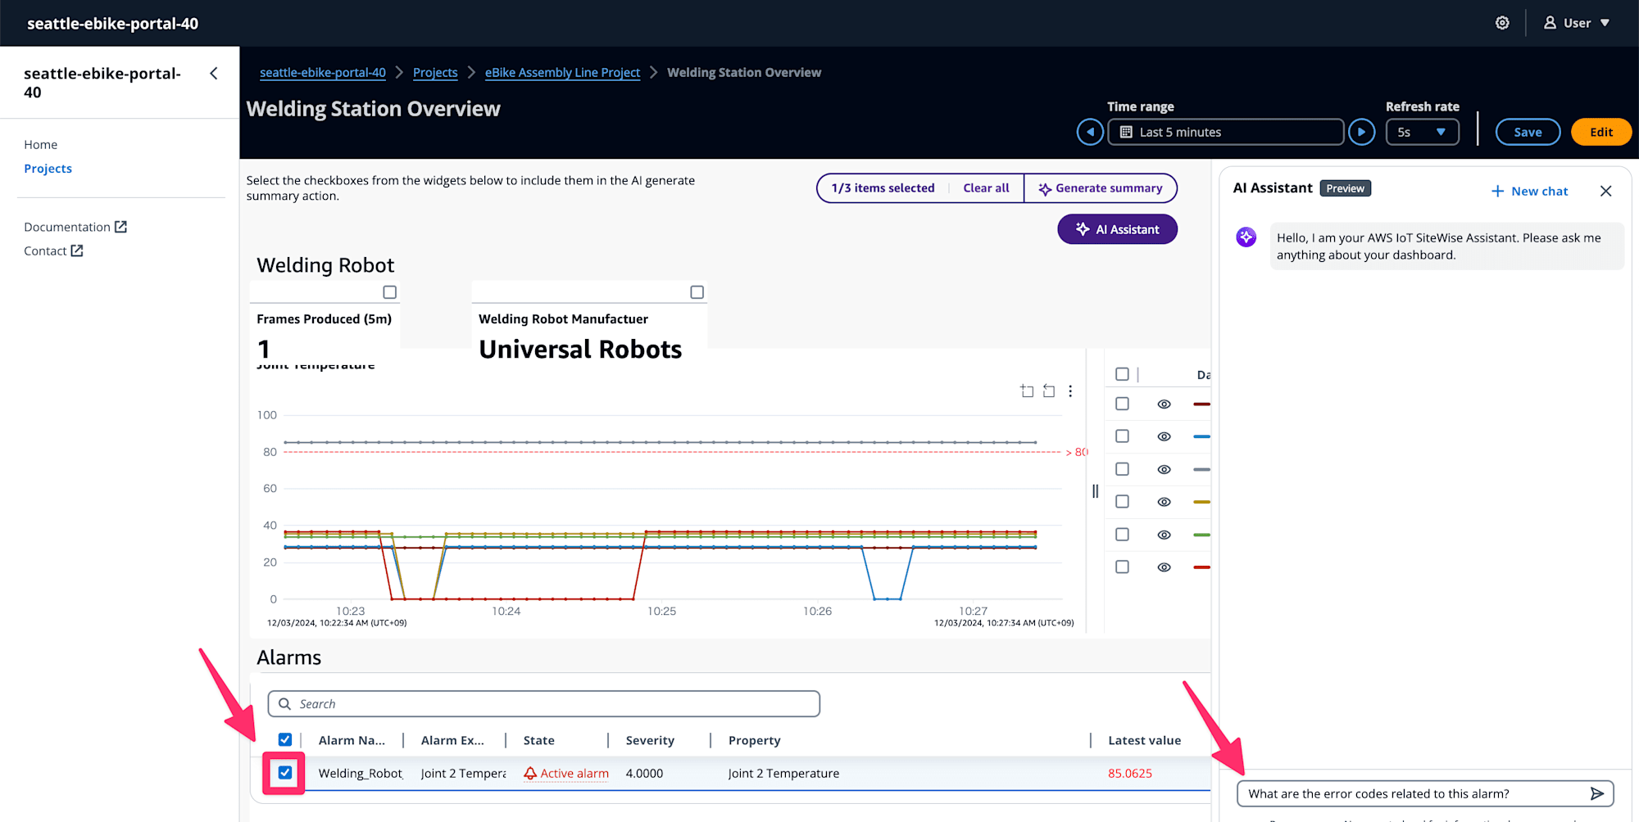Click the search magnifier icon in Alarms

284,704
